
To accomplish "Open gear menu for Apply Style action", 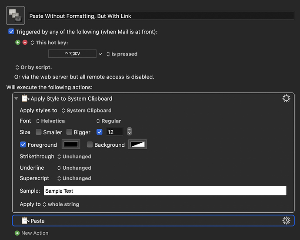I will point(286,99).
